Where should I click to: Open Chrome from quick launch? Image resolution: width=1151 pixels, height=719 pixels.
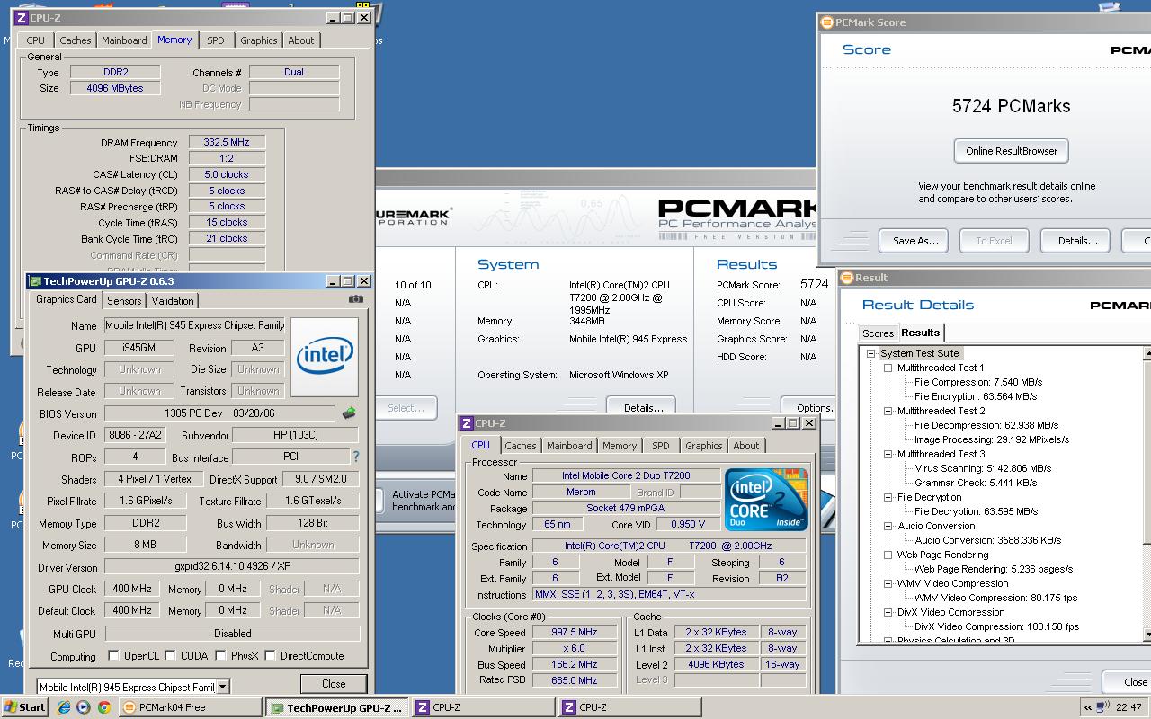(103, 707)
